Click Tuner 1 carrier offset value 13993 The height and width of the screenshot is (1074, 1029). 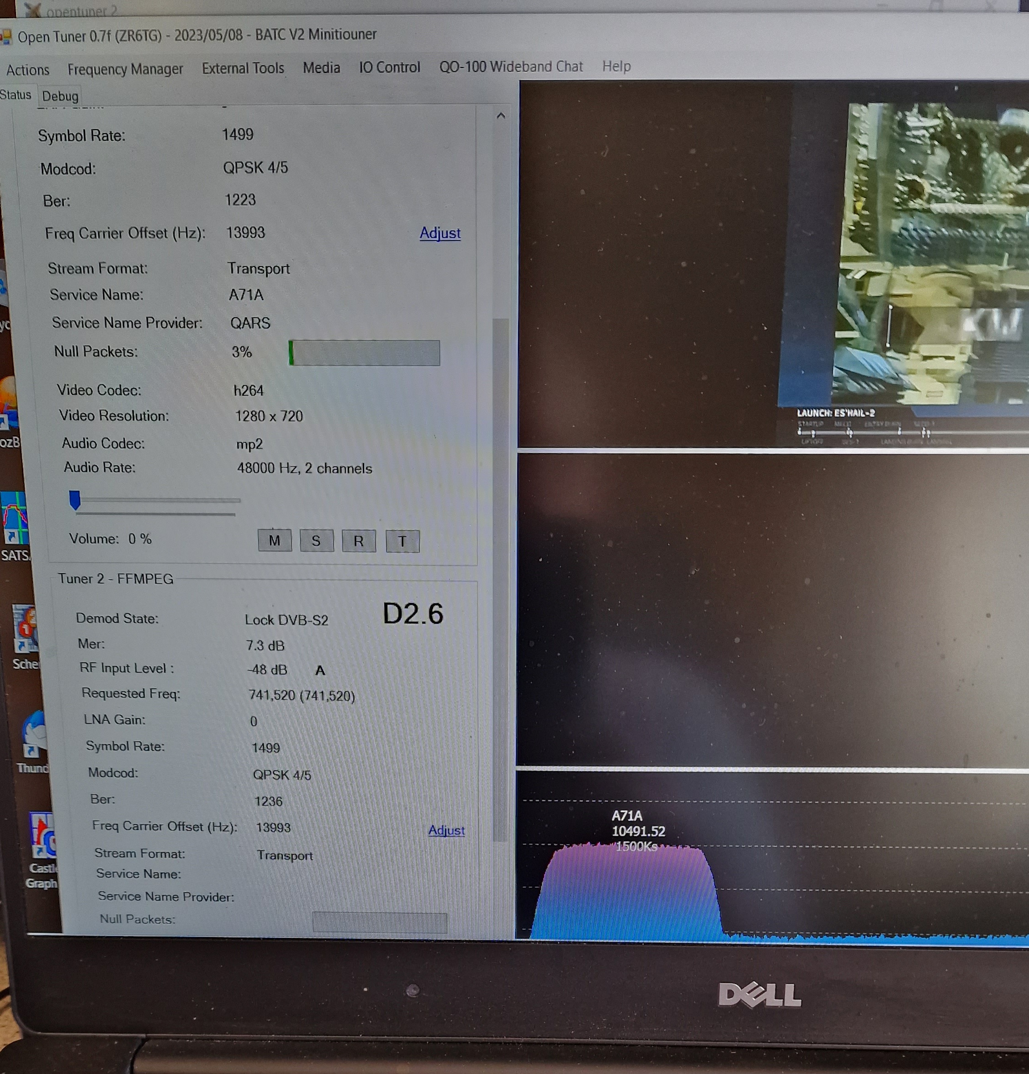pyautogui.click(x=245, y=233)
